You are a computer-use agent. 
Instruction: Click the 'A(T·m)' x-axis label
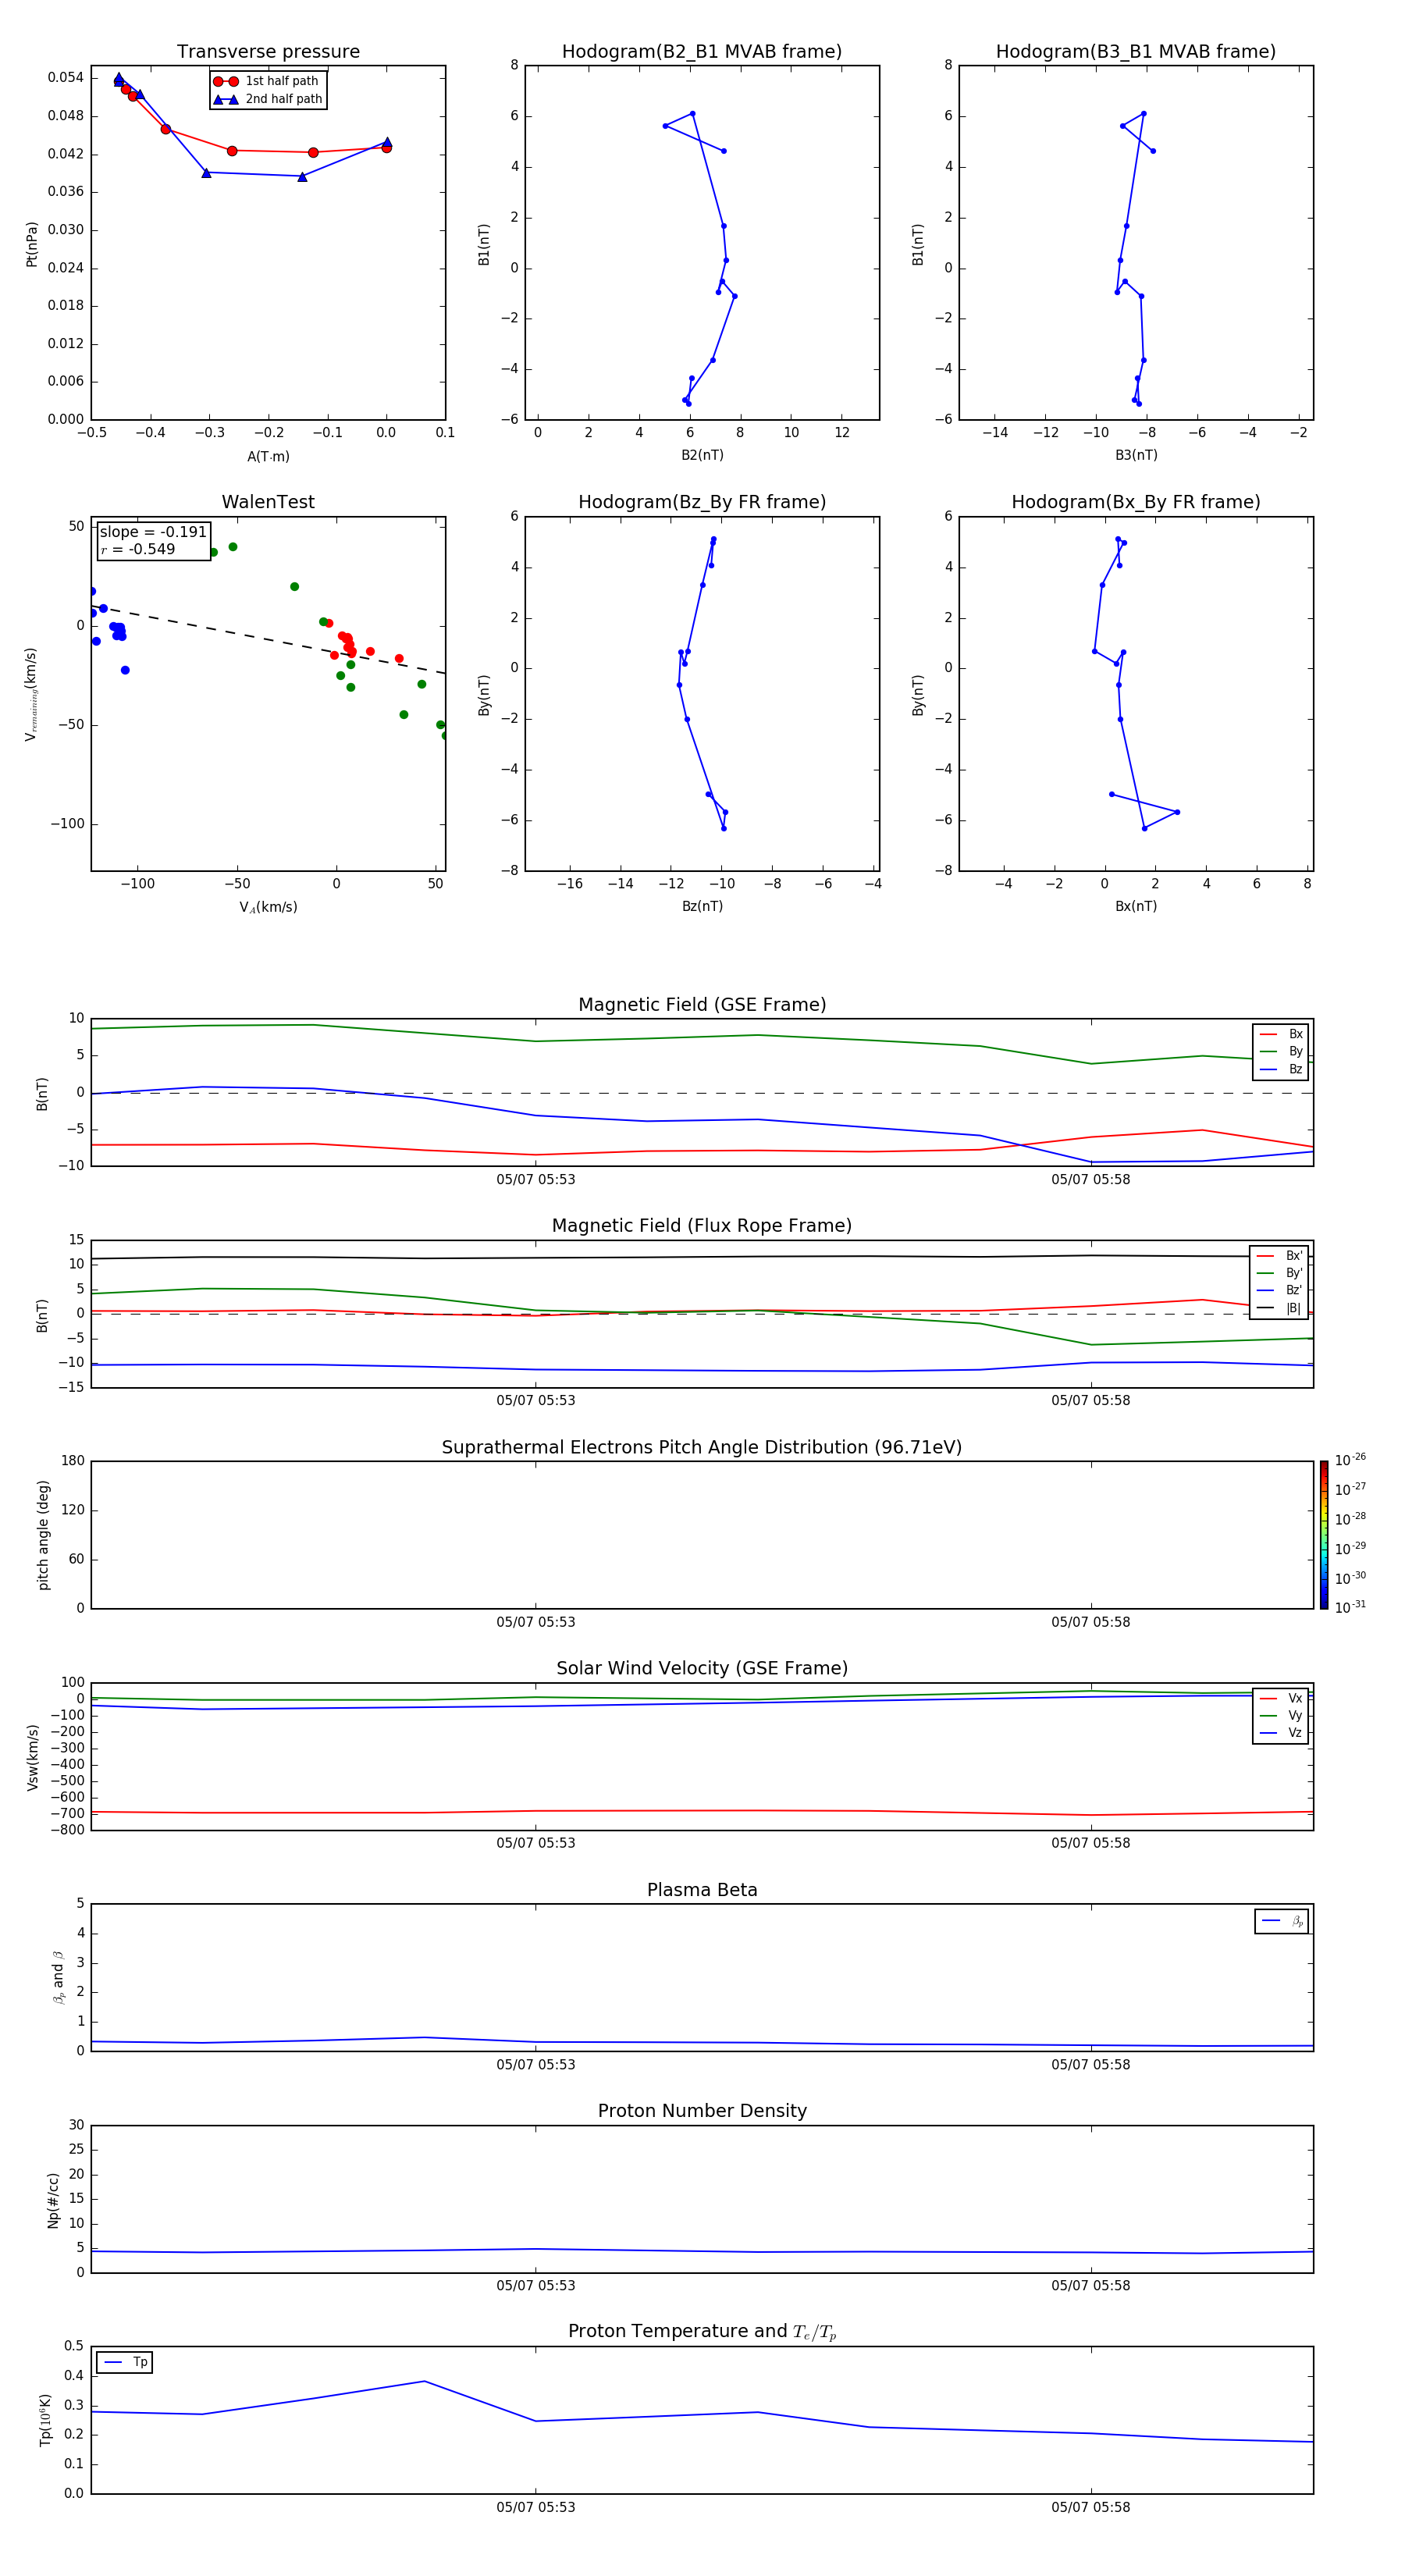(x=268, y=456)
